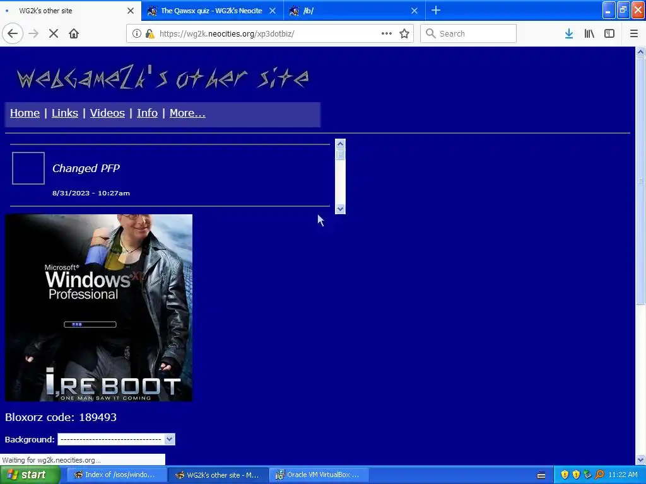Switch to WG2k's other site taskbar window
Viewport: 646px width, 484px height.
click(218, 475)
